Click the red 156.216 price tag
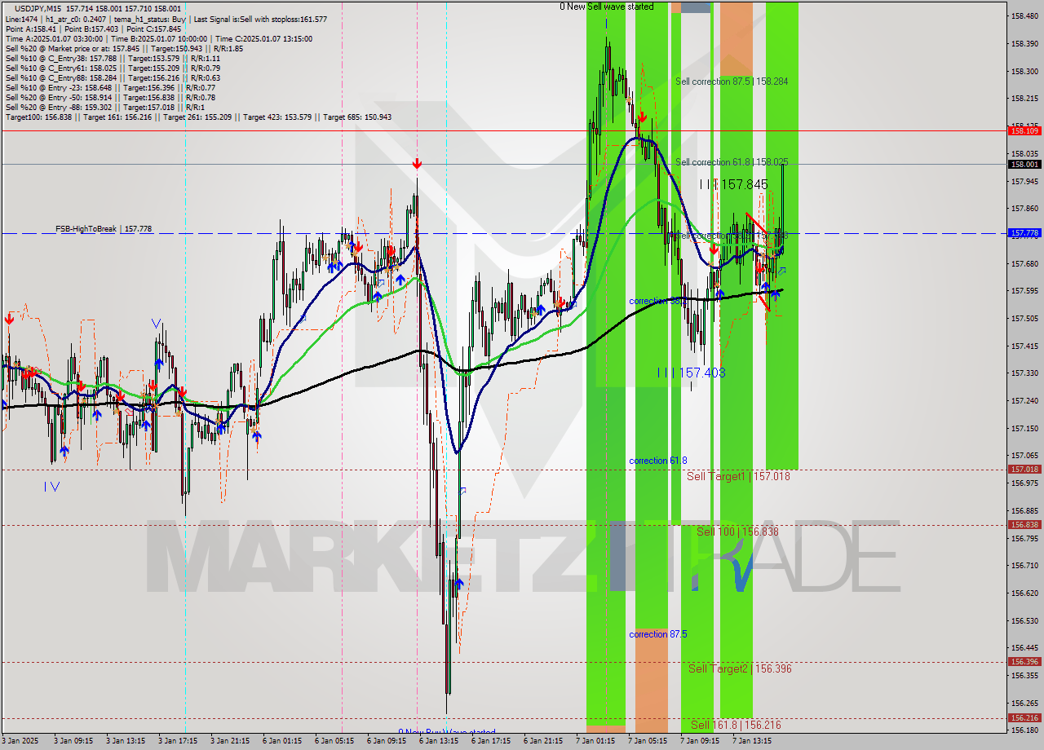 pos(1024,718)
